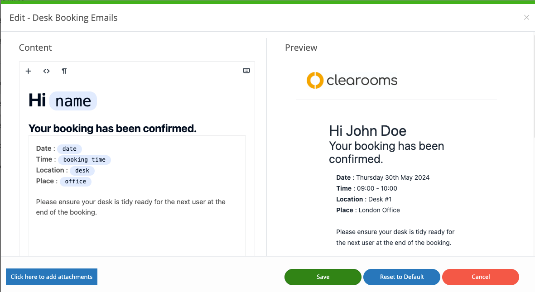Click here to add attachments
535x292 pixels.
point(52,277)
